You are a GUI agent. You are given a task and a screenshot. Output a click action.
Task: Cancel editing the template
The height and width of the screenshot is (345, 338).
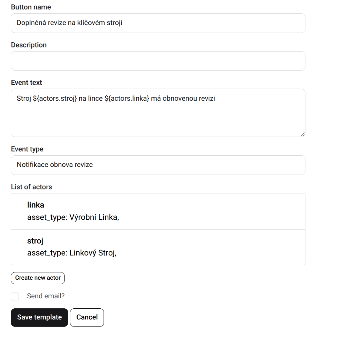click(87, 318)
